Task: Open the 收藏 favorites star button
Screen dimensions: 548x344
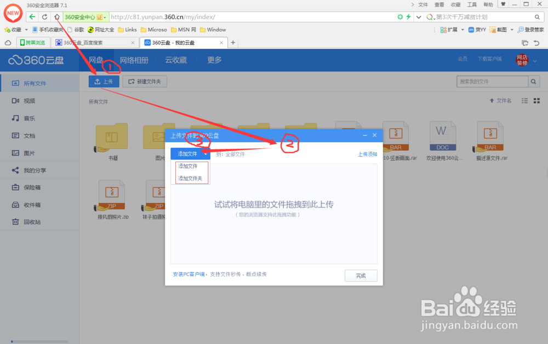Action: tap(13, 30)
